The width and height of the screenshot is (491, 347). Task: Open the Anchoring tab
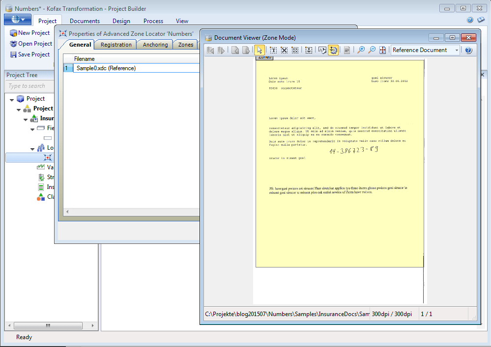[x=155, y=45]
